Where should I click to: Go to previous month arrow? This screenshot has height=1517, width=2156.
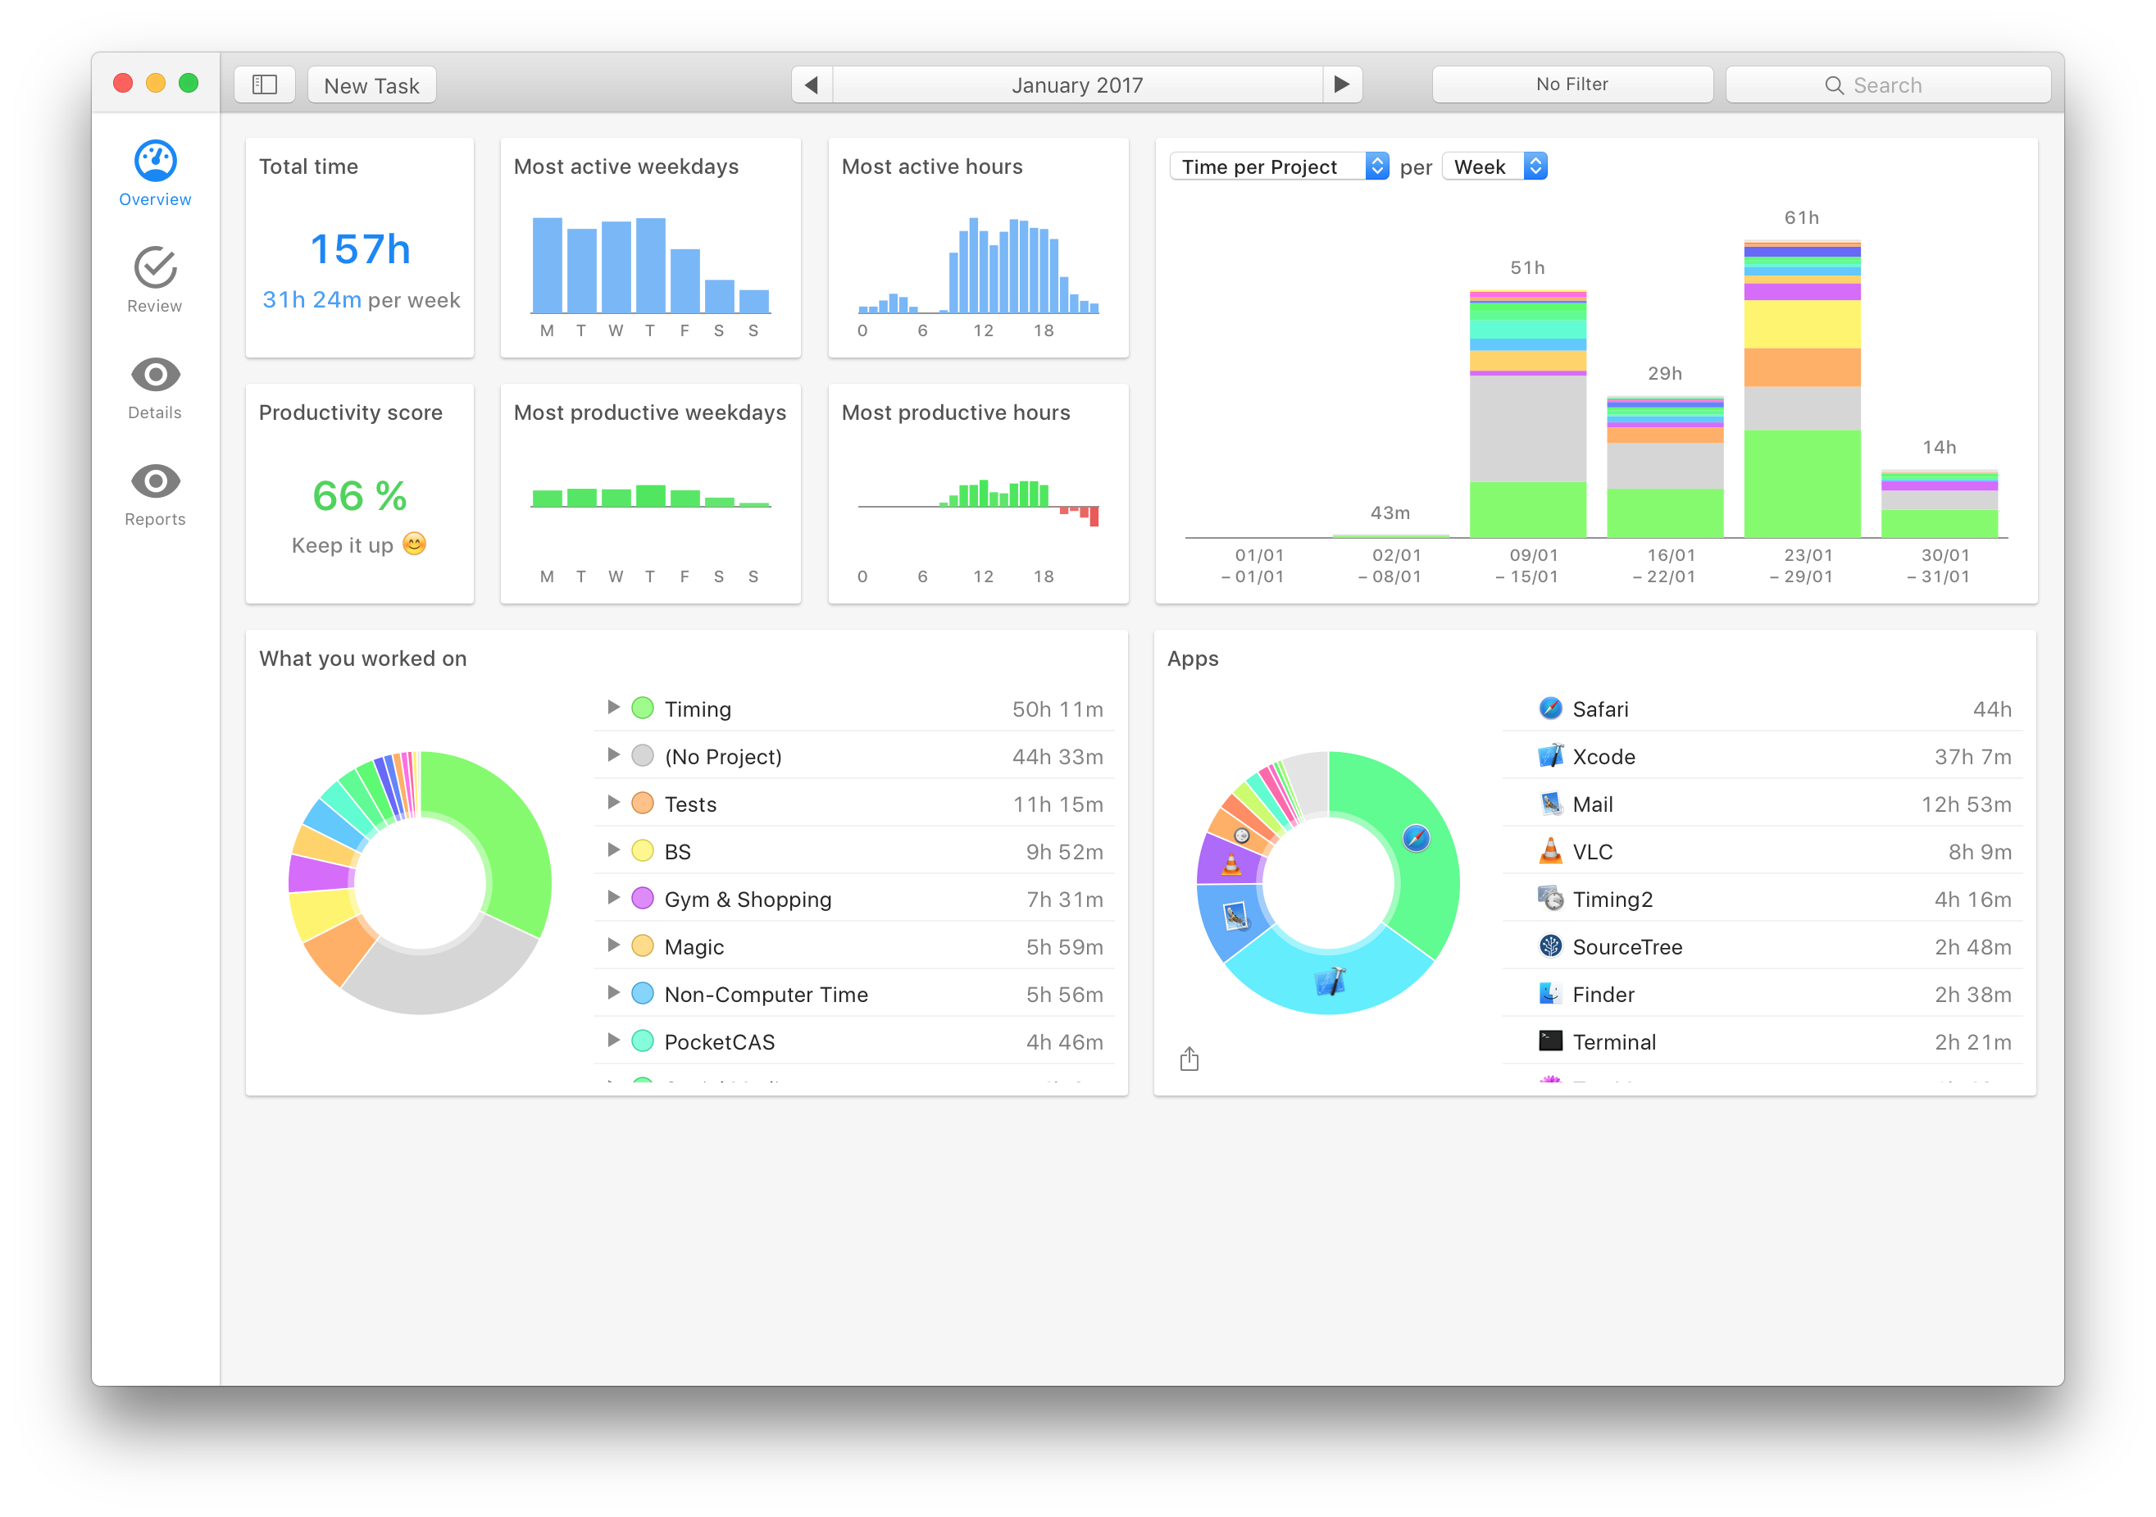[812, 84]
